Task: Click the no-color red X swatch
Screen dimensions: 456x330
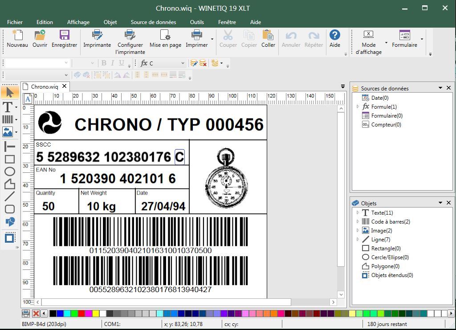Action: [36, 314]
